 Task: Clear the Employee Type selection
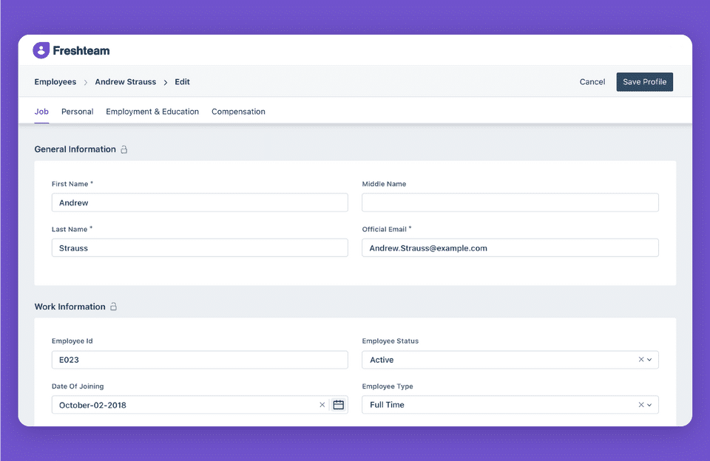(640, 405)
